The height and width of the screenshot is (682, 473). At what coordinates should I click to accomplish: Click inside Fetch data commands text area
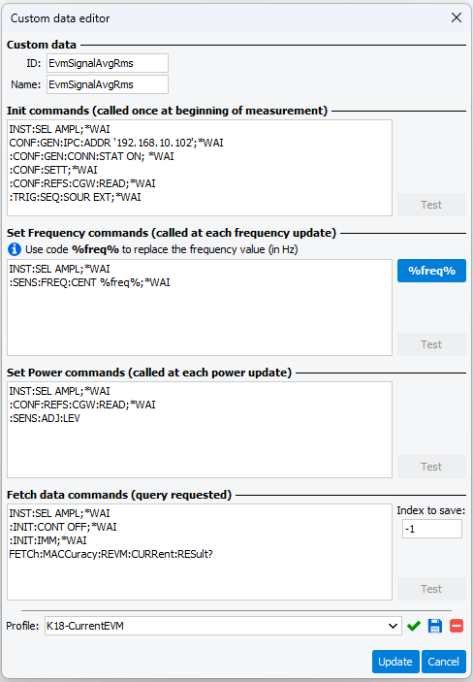(x=200, y=552)
